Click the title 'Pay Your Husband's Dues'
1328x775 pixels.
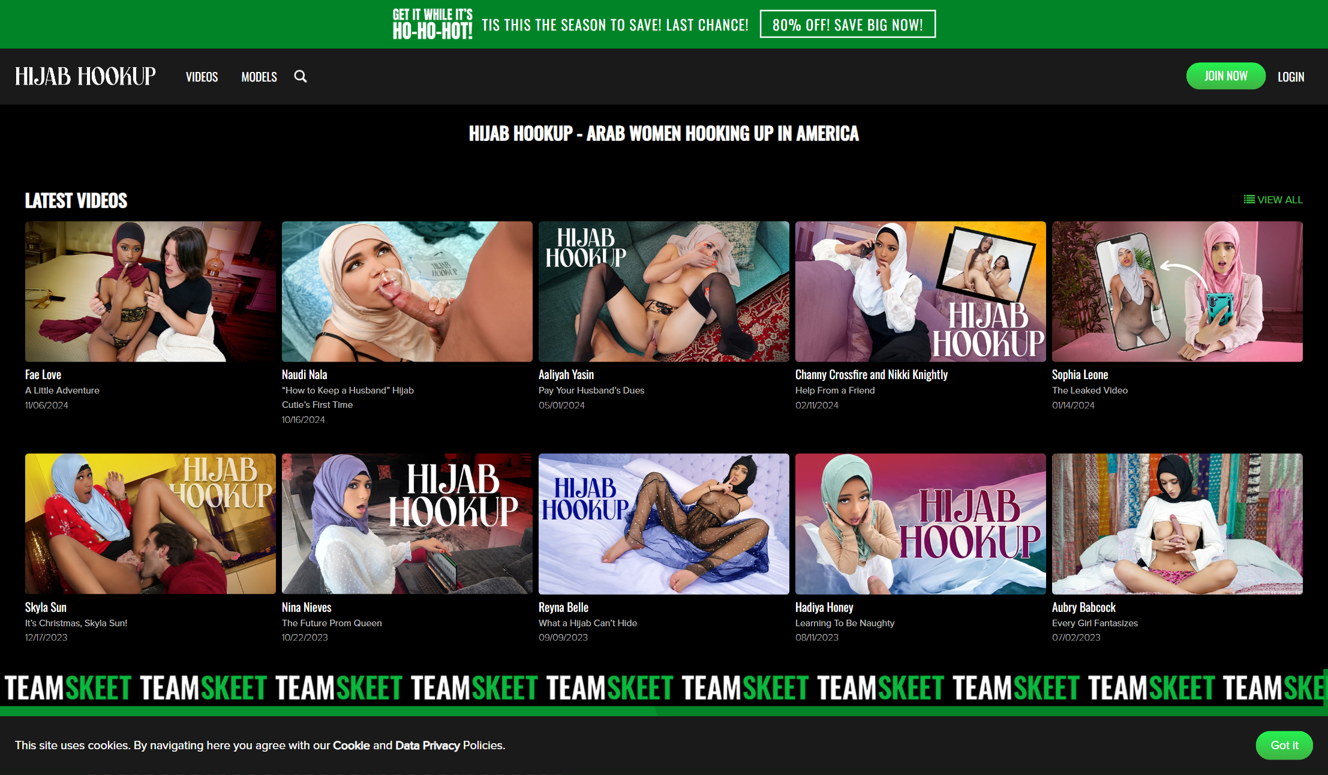591,390
